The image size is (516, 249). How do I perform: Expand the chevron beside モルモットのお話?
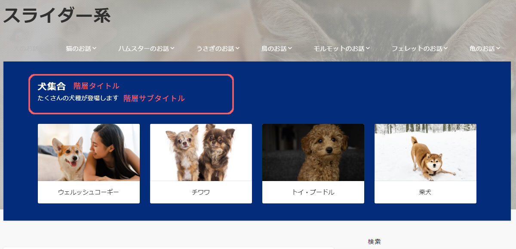pos(368,48)
